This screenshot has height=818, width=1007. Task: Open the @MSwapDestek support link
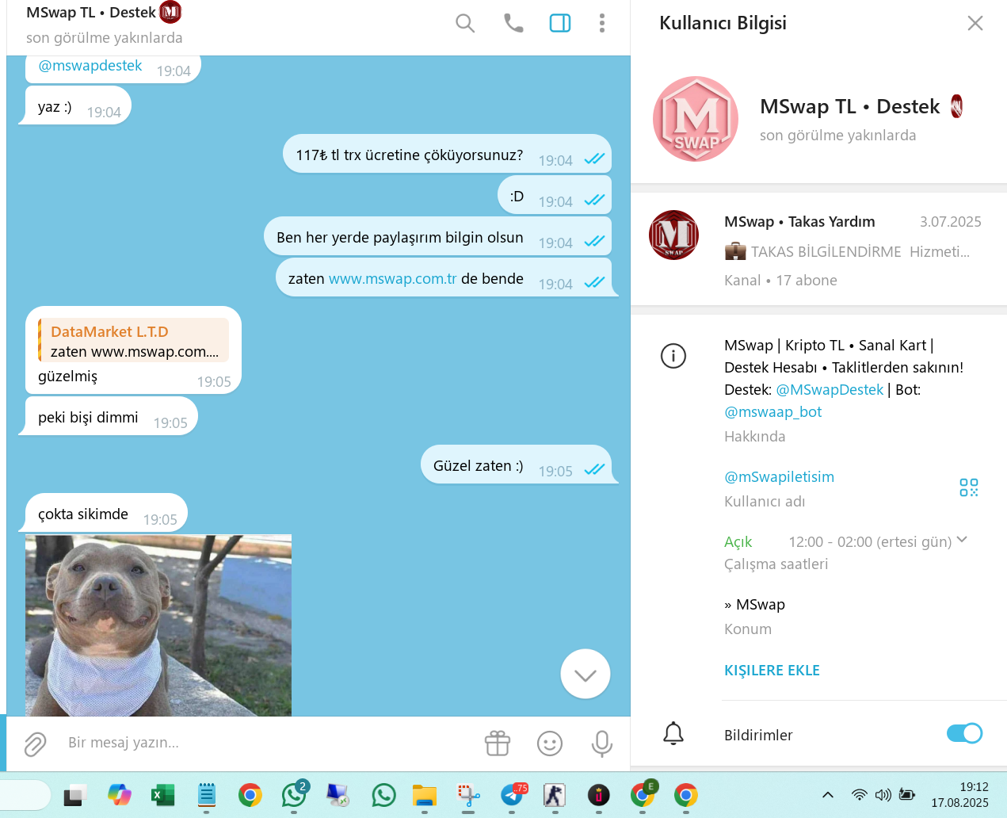(x=830, y=390)
